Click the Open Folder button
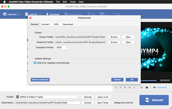 [103, 103]
